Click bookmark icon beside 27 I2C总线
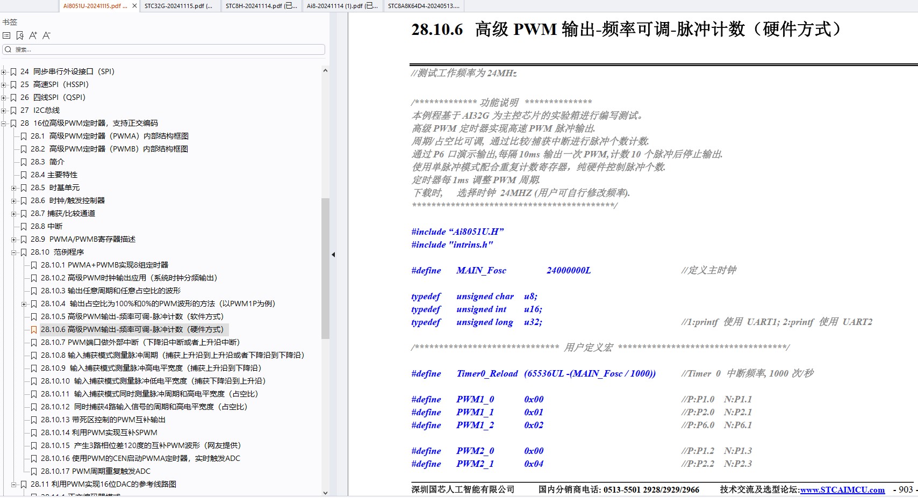The image size is (918, 498). tap(13, 111)
